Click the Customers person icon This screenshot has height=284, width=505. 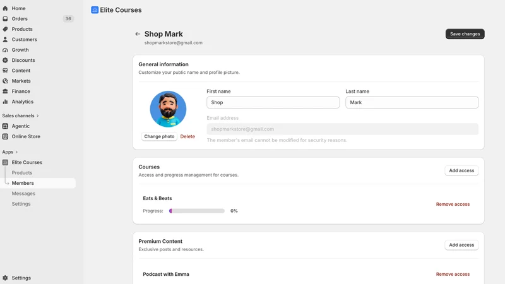tap(5, 39)
